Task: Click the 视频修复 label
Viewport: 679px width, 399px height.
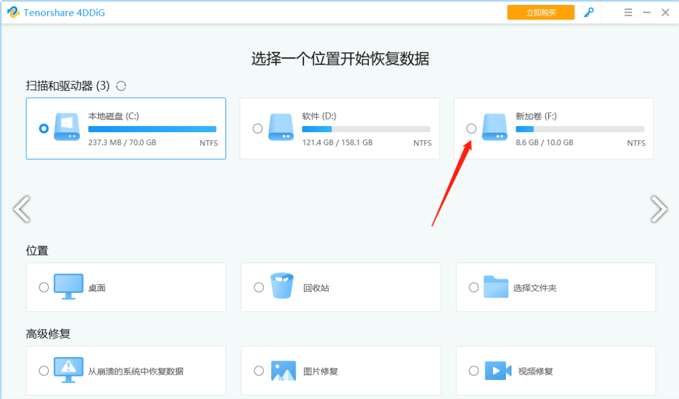Action: [x=536, y=372]
